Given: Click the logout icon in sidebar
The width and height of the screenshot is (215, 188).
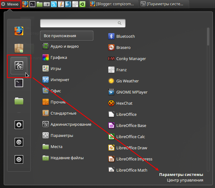Looking at the screenshot, I should click(19, 142).
